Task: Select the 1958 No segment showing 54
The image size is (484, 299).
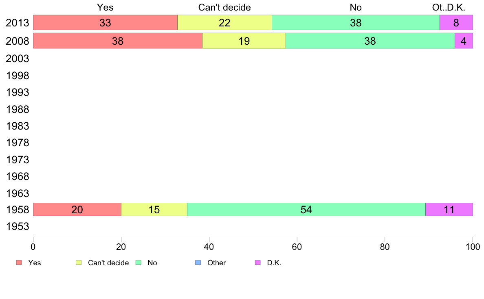Action: point(306,210)
